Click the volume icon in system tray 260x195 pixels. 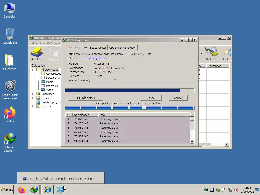236,189
